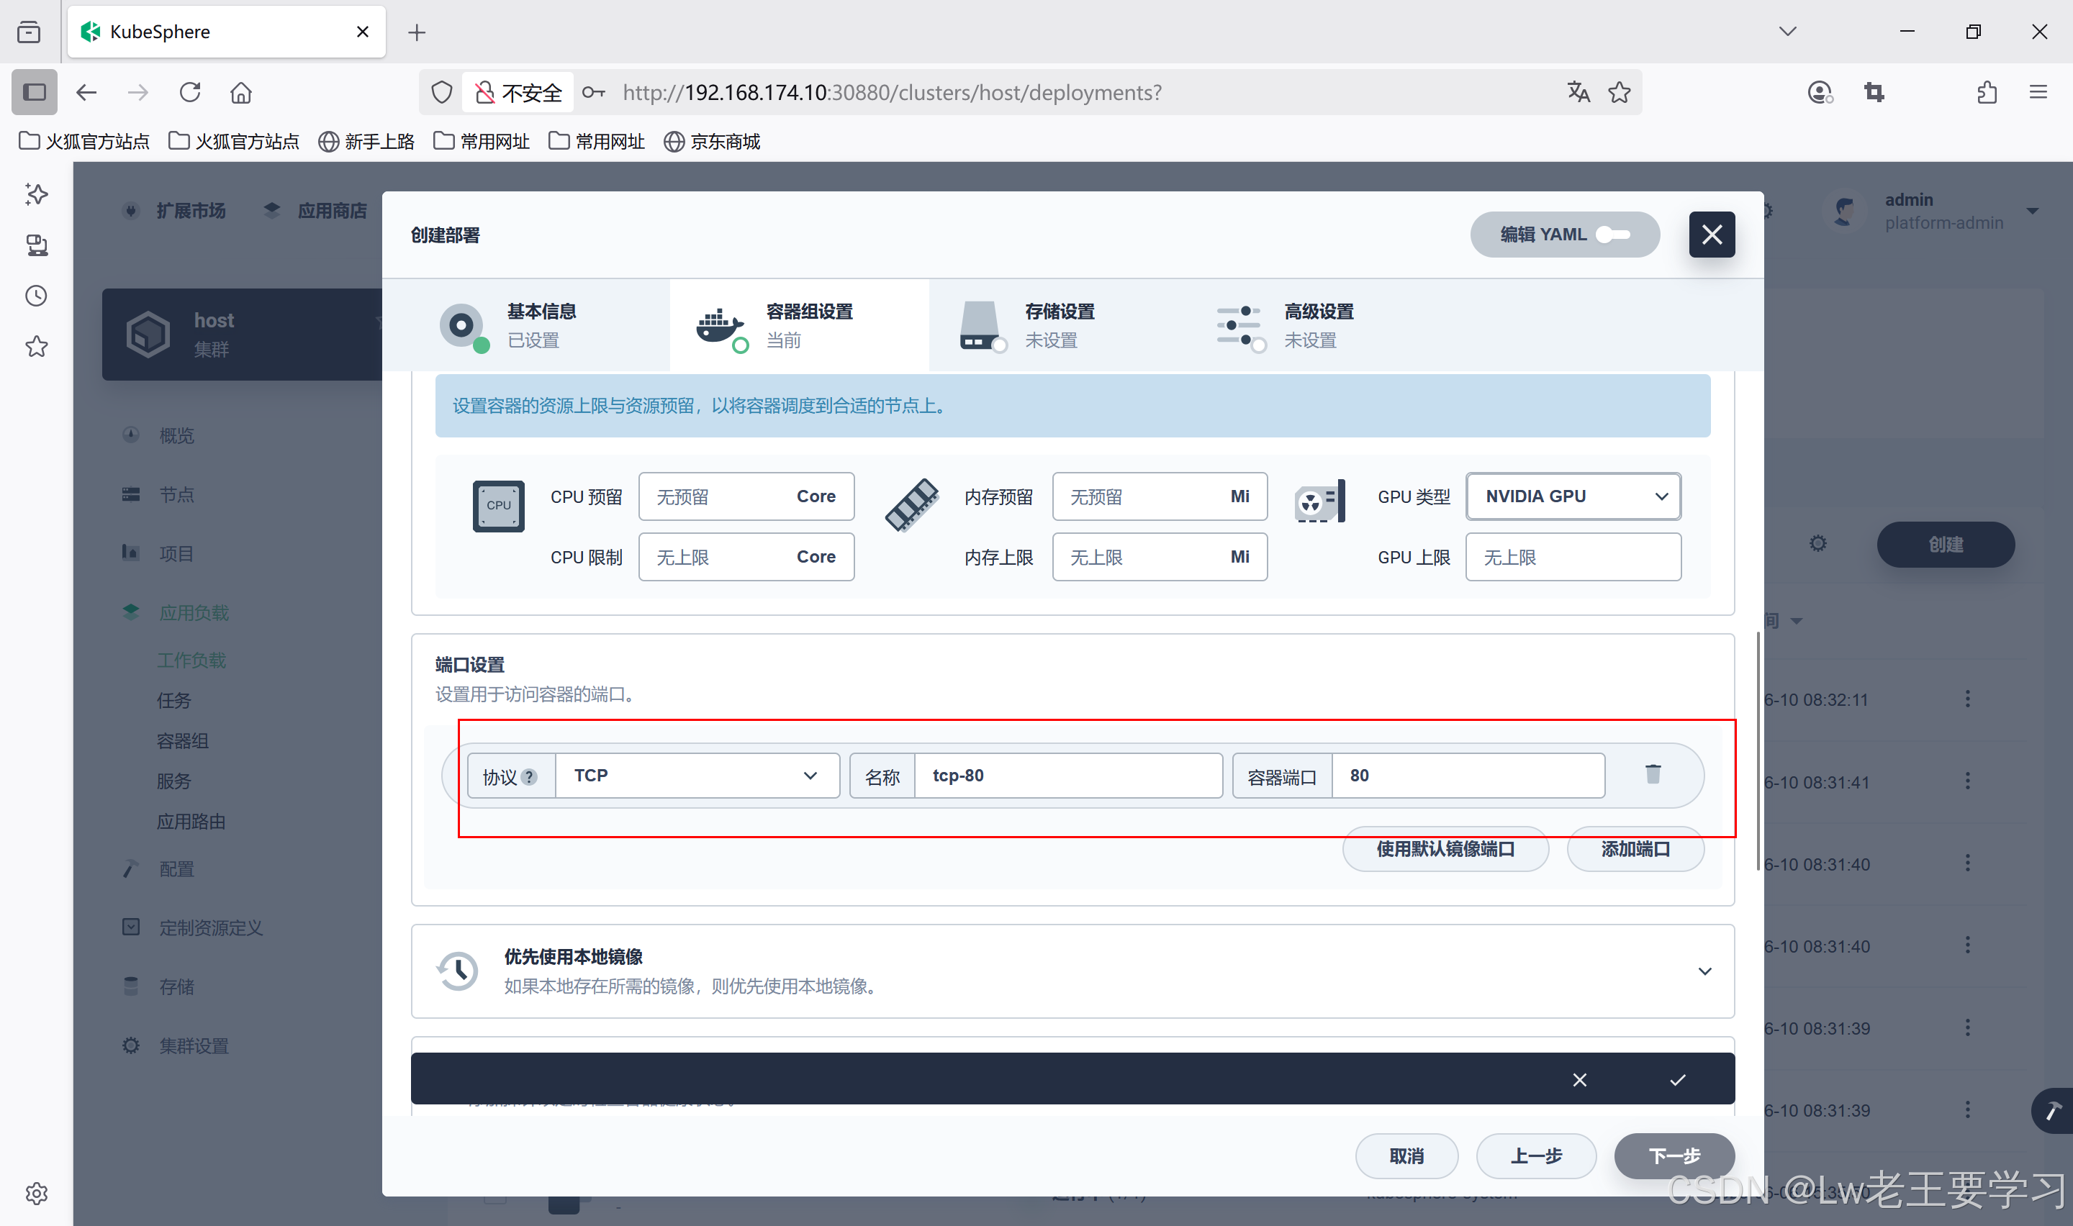Image resolution: width=2073 pixels, height=1226 pixels.
Task: Click the background 创建 button
Action: pyautogui.click(x=1946, y=545)
